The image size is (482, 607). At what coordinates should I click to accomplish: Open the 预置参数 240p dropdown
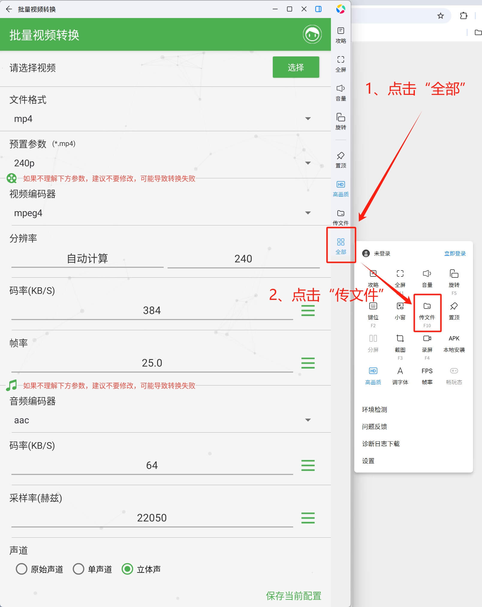pos(308,163)
